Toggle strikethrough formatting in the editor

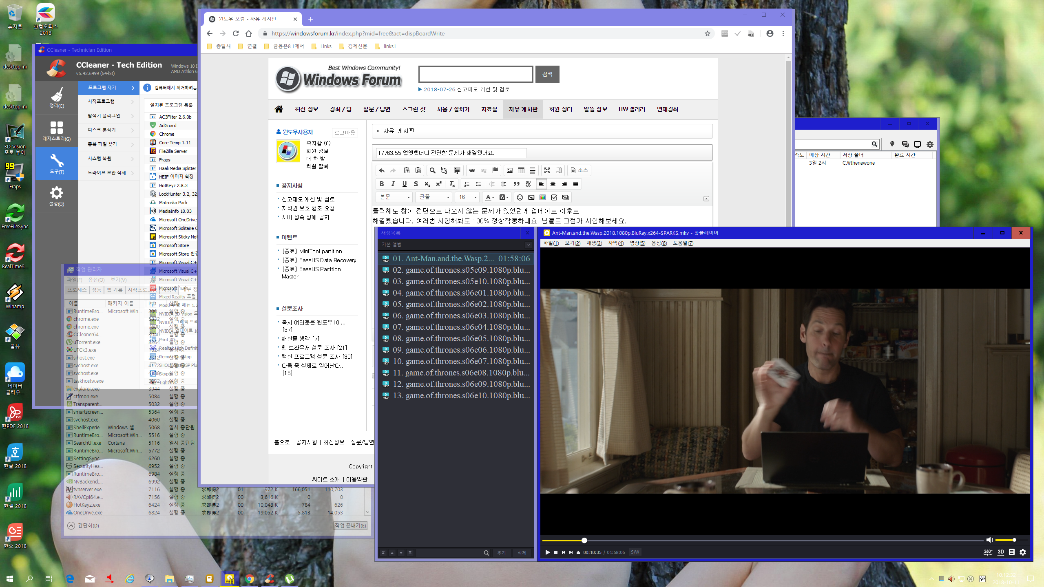pos(416,184)
